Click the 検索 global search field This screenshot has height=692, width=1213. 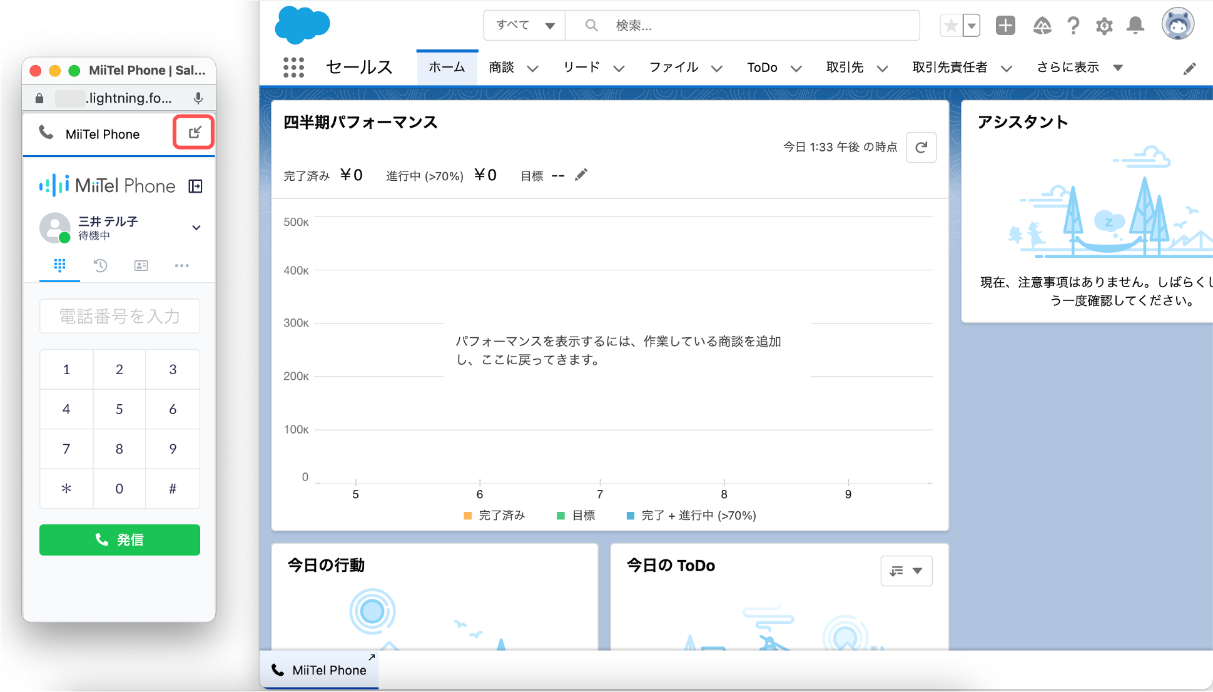click(x=743, y=26)
